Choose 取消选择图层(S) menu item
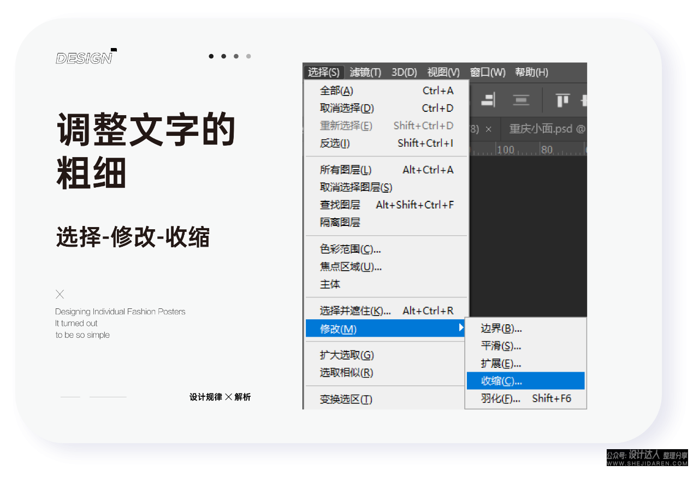699x477 pixels. tap(386, 187)
